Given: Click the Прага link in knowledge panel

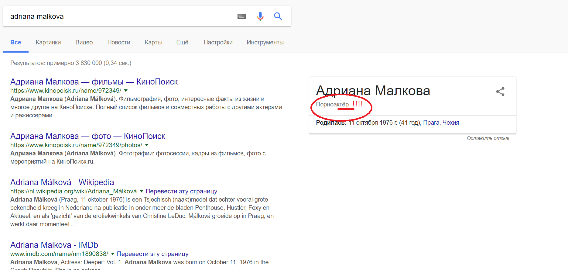Looking at the screenshot, I should pos(431,123).
